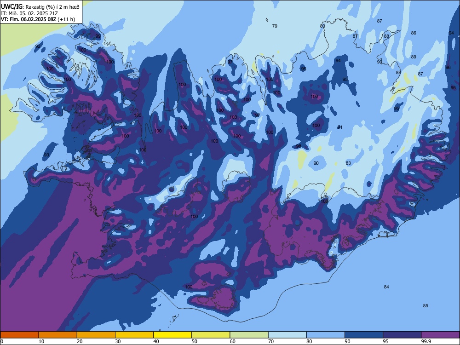Click the '20' legend tick label
Viewport: 460px width, 345px height.
[x=80, y=341]
